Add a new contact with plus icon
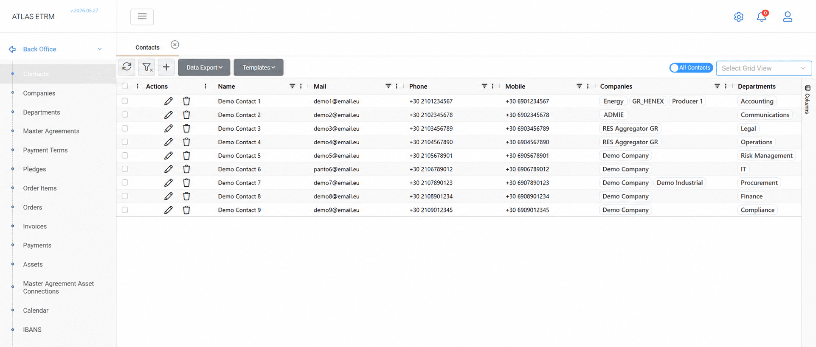Viewport: 816px width, 347px height. click(x=166, y=67)
